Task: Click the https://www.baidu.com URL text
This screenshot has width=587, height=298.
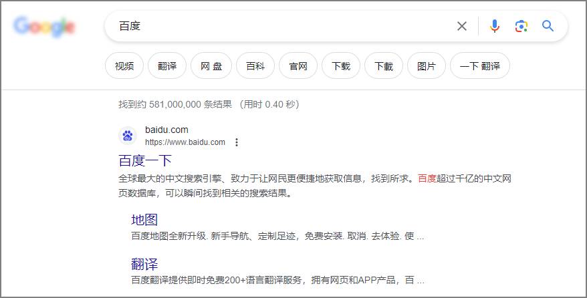Action: tap(185, 142)
